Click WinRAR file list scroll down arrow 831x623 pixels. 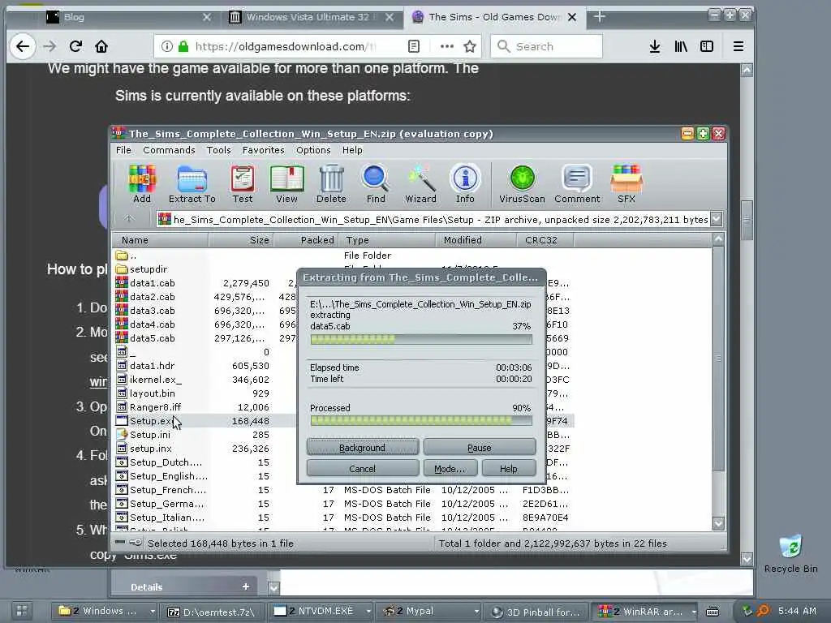tap(718, 523)
